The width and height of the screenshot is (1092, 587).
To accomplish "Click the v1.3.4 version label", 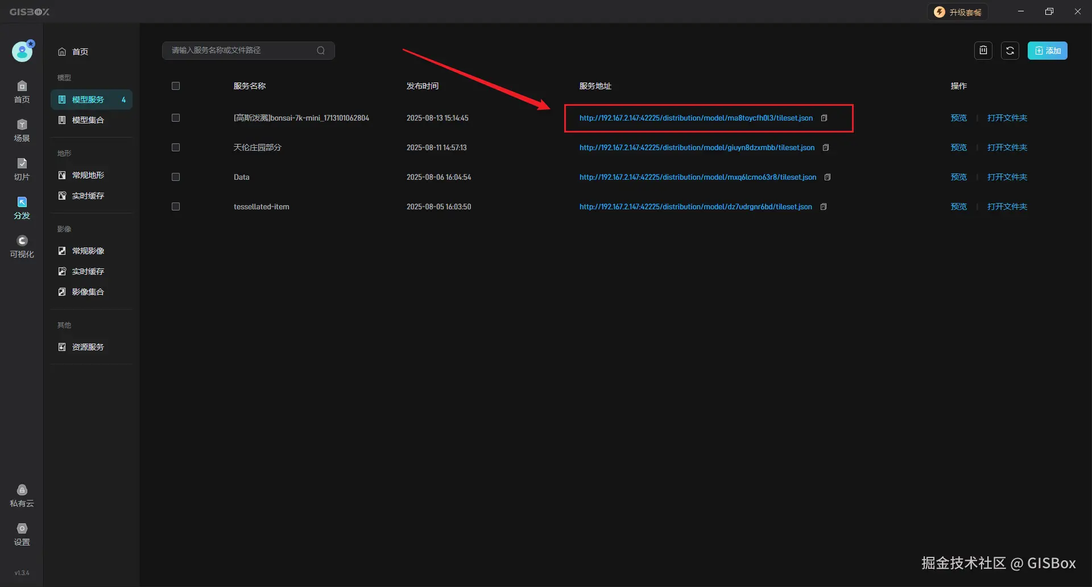I will (x=22, y=573).
